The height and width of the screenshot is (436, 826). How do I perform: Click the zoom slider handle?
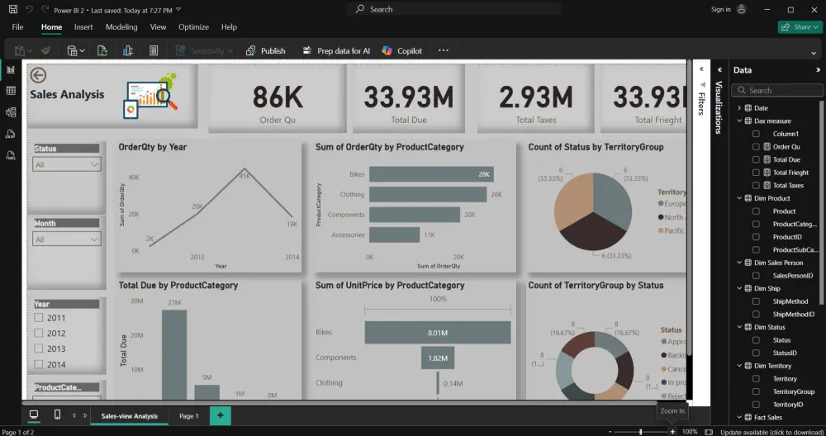click(x=641, y=432)
